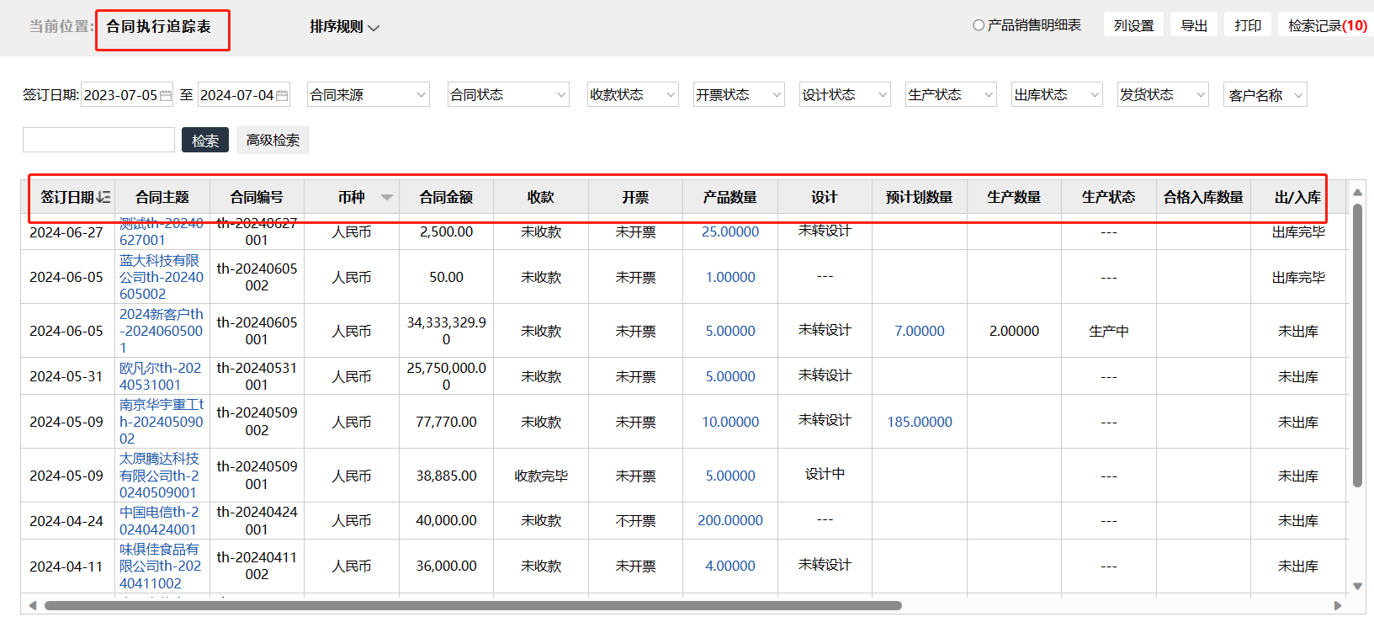
Task: Open the 客户名称 dropdown
Action: pyautogui.click(x=1265, y=95)
